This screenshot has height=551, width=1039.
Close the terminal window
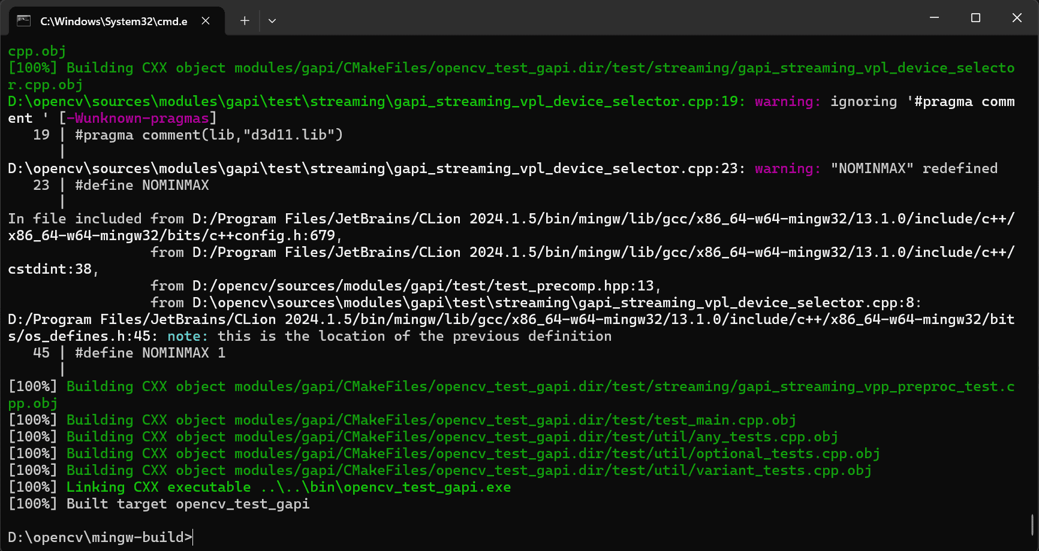1017,18
